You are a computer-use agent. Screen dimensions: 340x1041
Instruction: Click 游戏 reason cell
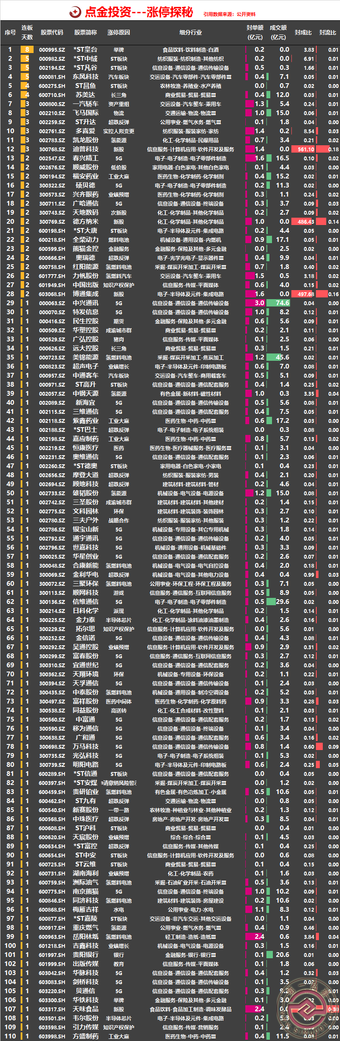[x=119, y=593]
